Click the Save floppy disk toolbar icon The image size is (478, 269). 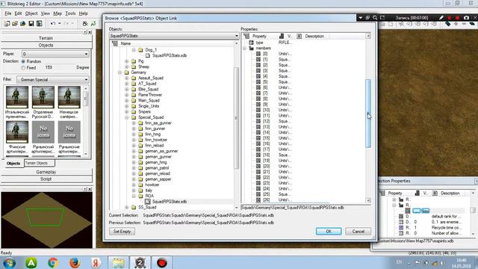pos(31,23)
